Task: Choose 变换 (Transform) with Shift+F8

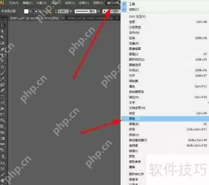Action: click(x=165, y=38)
